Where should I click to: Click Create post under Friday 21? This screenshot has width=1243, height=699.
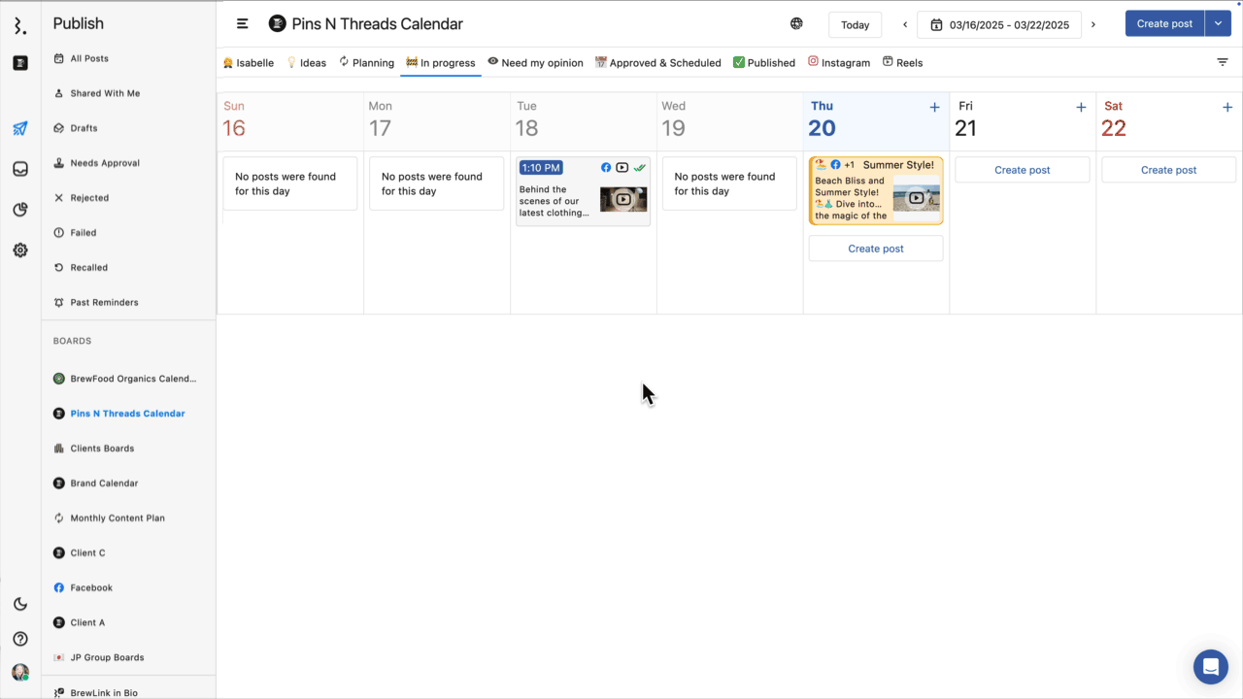point(1022,170)
